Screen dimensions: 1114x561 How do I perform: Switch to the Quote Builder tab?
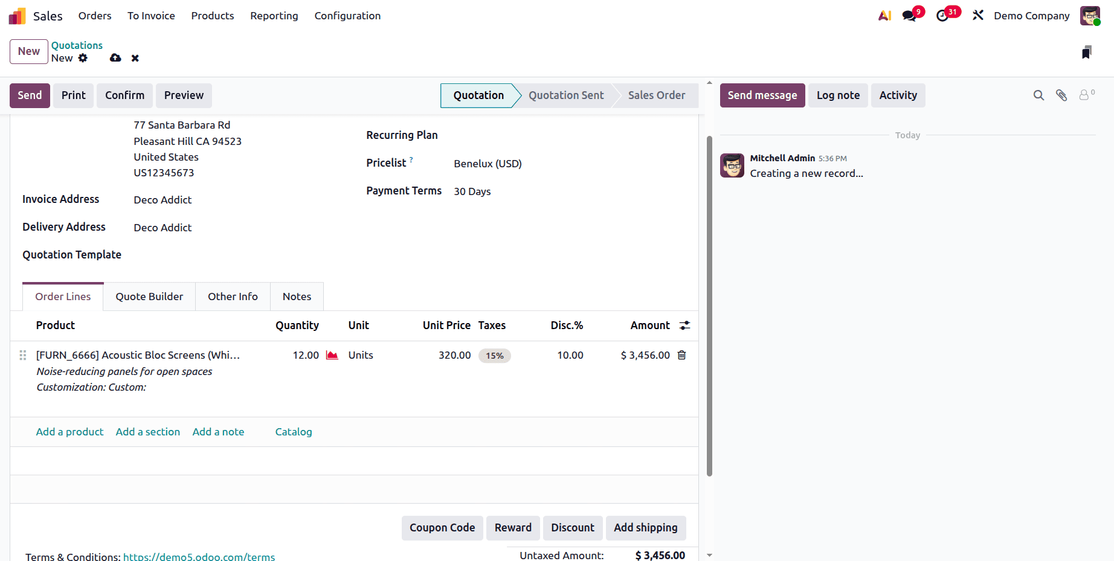[x=149, y=296]
